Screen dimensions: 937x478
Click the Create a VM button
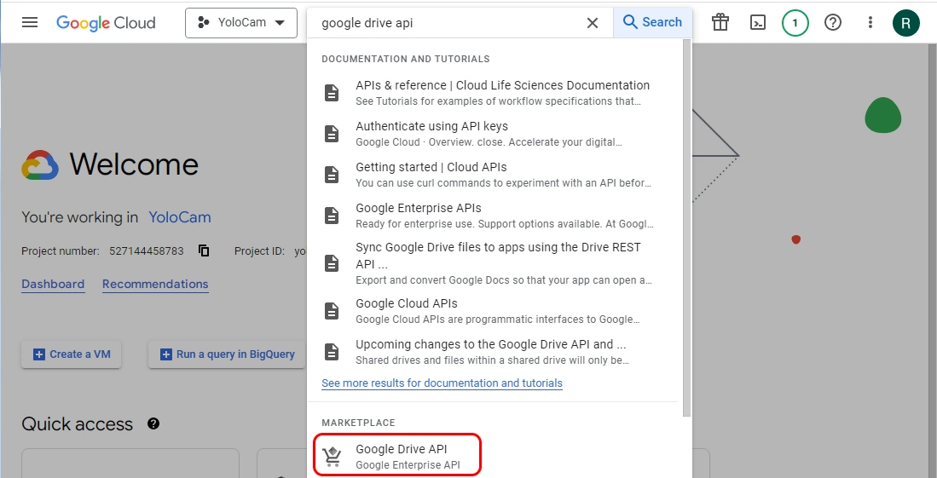pyautogui.click(x=72, y=354)
